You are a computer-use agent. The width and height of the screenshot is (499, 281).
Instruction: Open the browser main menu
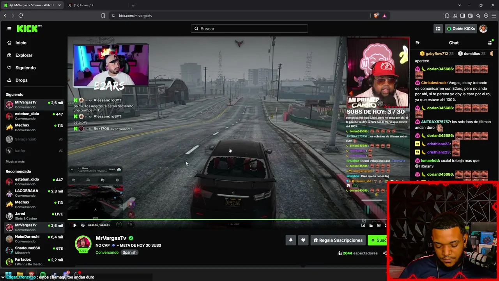click(x=494, y=16)
